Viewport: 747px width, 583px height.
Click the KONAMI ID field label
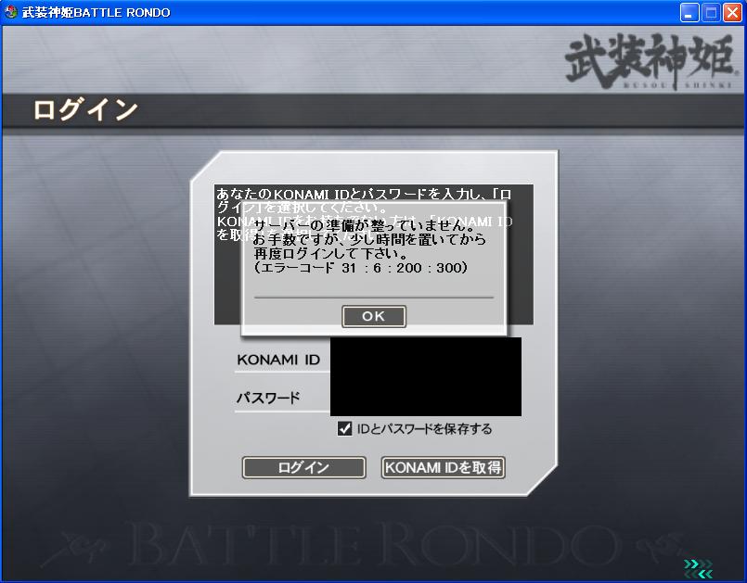(x=278, y=360)
